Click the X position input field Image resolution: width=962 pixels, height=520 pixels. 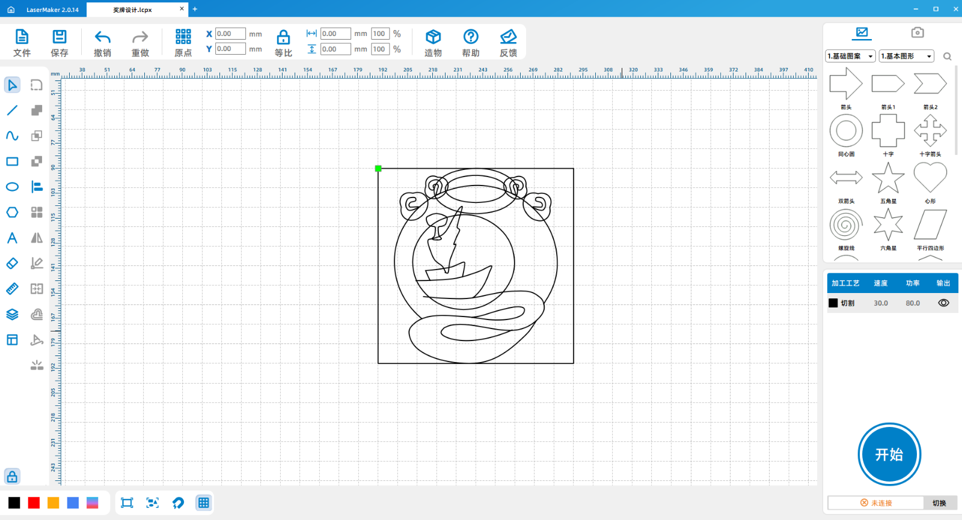tap(230, 34)
